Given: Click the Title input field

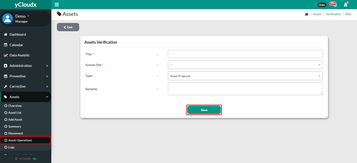Looking at the screenshot, I should [245, 54].
